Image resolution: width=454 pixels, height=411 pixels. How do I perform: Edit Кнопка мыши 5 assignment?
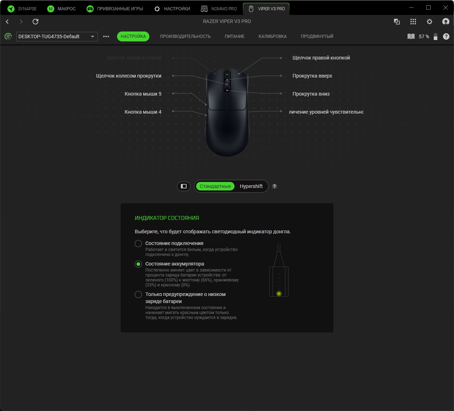[x=143, y=94]
